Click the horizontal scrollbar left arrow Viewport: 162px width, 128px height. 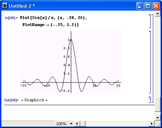[x=77, y=124]
